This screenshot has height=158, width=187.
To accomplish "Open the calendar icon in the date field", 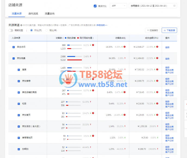I will point(174,6).
